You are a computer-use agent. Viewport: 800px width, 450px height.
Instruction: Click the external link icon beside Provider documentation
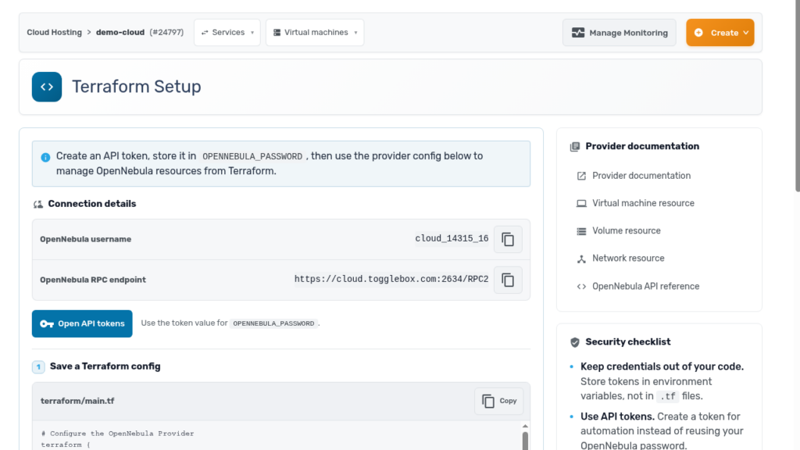coord(581,176)
